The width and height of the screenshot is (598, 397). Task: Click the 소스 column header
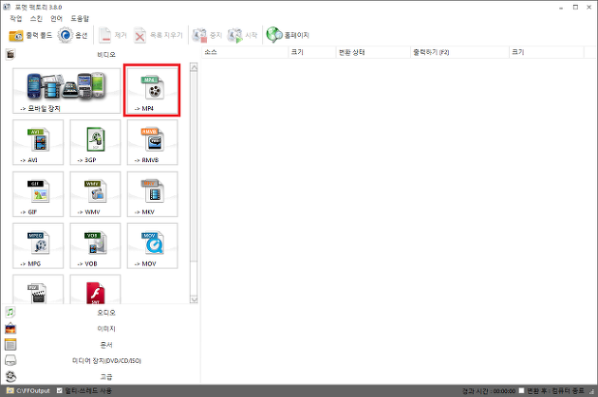pyautogui.click(x=245, y=52)
